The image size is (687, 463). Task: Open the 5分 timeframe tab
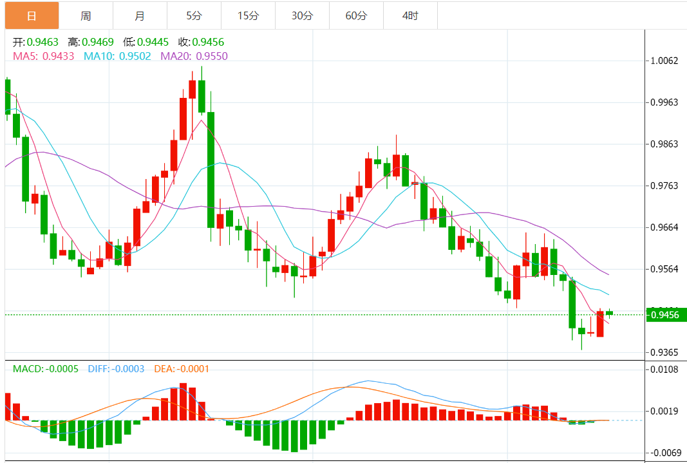[x=194, y=16]
